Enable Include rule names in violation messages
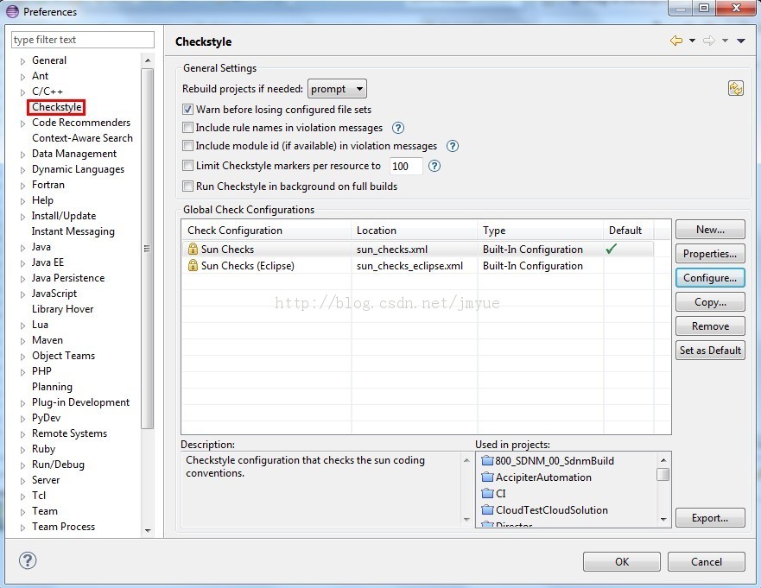 click(188, 128)
